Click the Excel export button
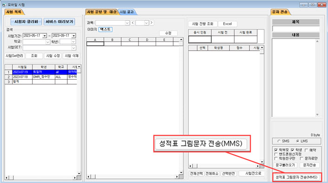The height and width of the screenshot is (183, 328). [x=227, y=24]
